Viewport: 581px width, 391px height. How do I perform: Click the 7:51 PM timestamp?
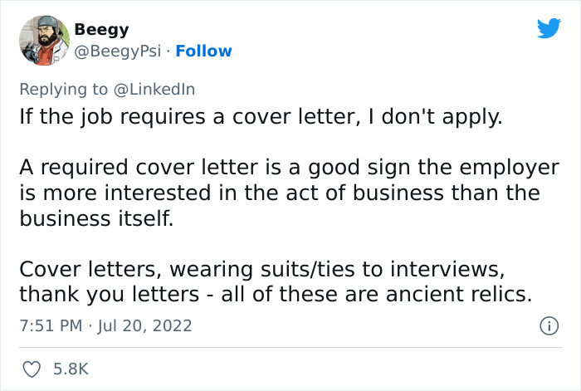click(48, 326)
